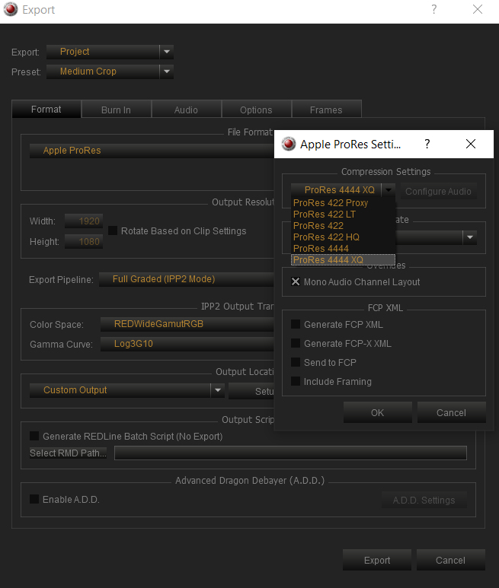Enable Include Framing checkbox

coord(296,381)
